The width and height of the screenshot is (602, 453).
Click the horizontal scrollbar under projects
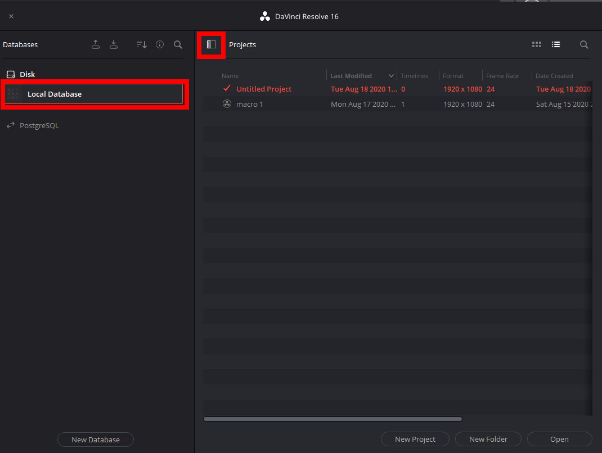click(333, 419)
